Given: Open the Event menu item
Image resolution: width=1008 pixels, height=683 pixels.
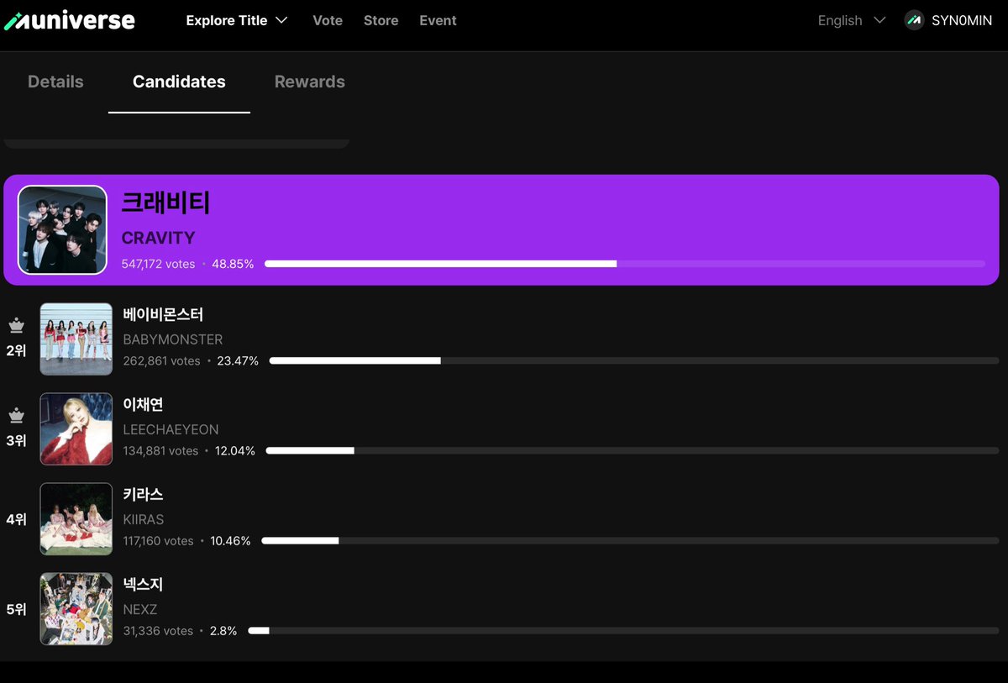Looking at the screenshot, I should 438,20.
